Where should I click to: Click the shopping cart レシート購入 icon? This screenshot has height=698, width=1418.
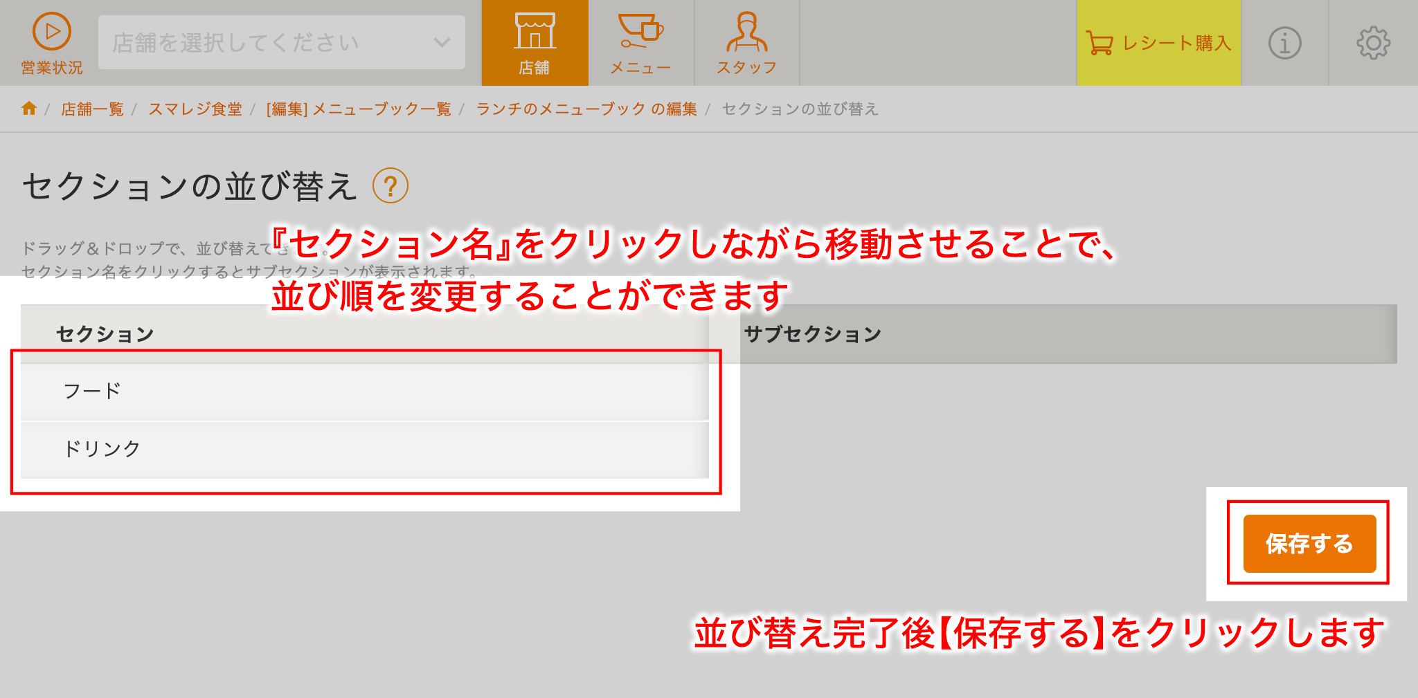[1099, 43]
